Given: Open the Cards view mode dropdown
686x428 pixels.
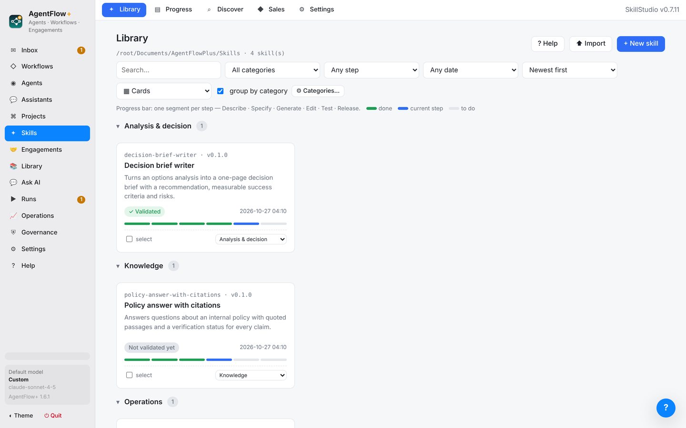Looking at the screenshot, I should [164, 91].
